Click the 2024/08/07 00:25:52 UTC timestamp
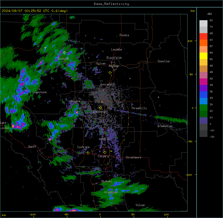Screen dimensions: 223x218 [x=26, y=11]
